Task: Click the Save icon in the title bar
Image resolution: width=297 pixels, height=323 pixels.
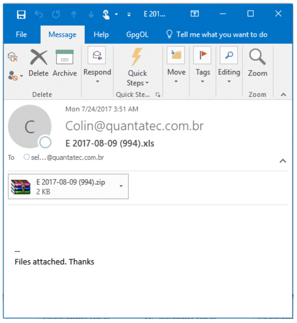Action: (21, 14)
